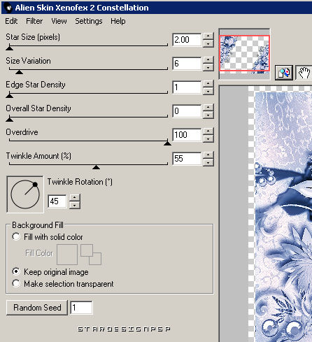Screen dimensions: 312x342
Task: Increase Twinkle Rotation with up arrow
Action: [75, 198]
